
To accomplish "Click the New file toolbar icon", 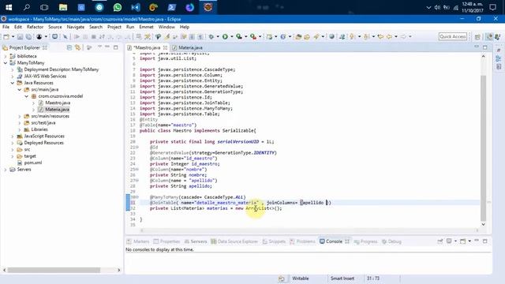I will click(x=6, y=37).
